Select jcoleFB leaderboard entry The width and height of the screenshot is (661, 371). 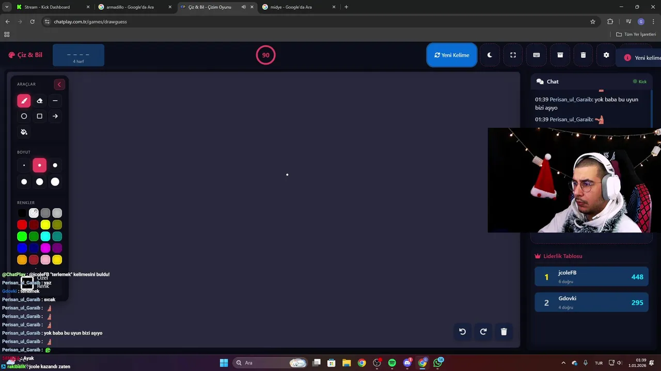click(591, 277)
